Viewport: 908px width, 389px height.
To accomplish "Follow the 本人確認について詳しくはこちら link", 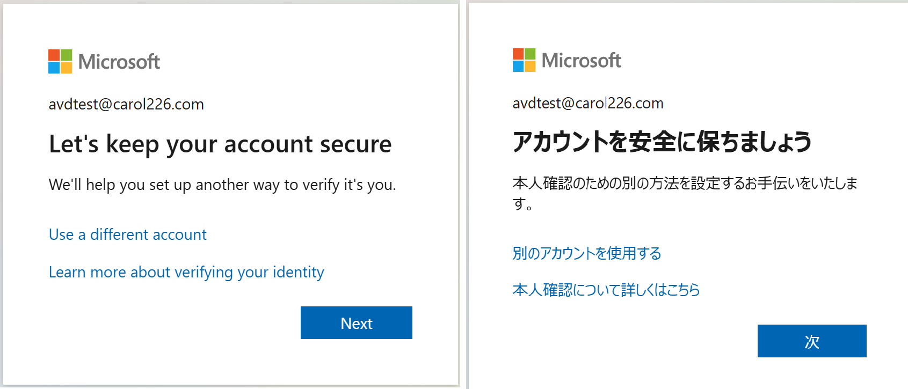I will (606, 290).
